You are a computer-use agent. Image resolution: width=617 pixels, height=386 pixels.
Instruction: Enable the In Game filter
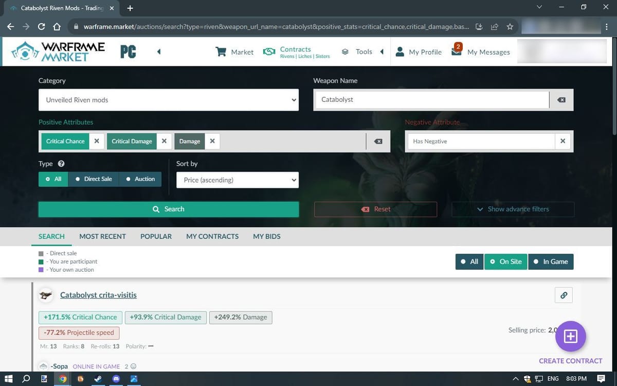coord(551,261)
